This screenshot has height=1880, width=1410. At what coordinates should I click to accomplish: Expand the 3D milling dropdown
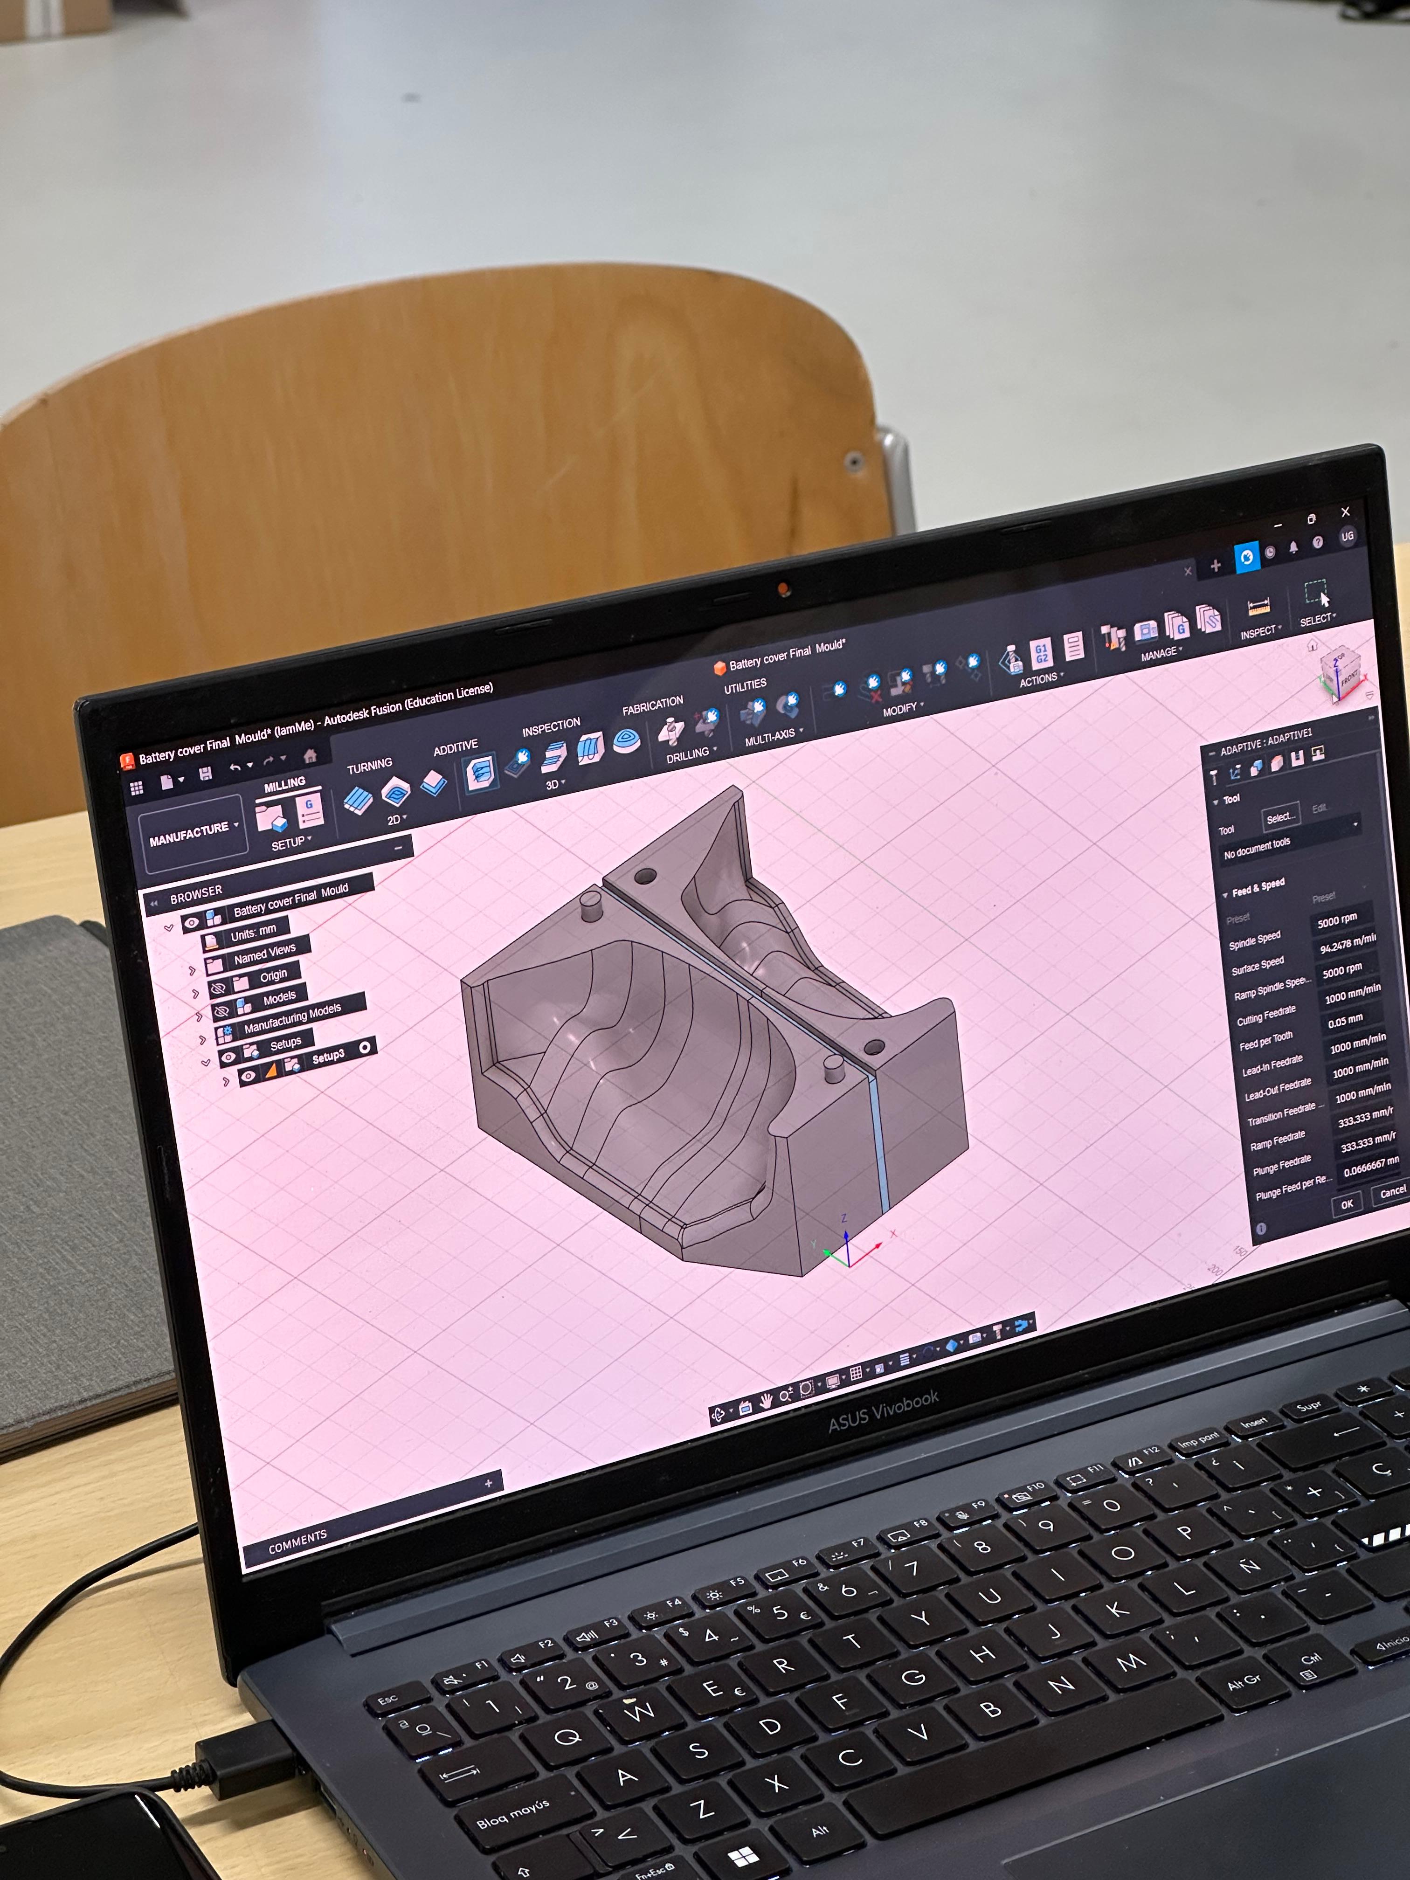click(x=555, y=784)
